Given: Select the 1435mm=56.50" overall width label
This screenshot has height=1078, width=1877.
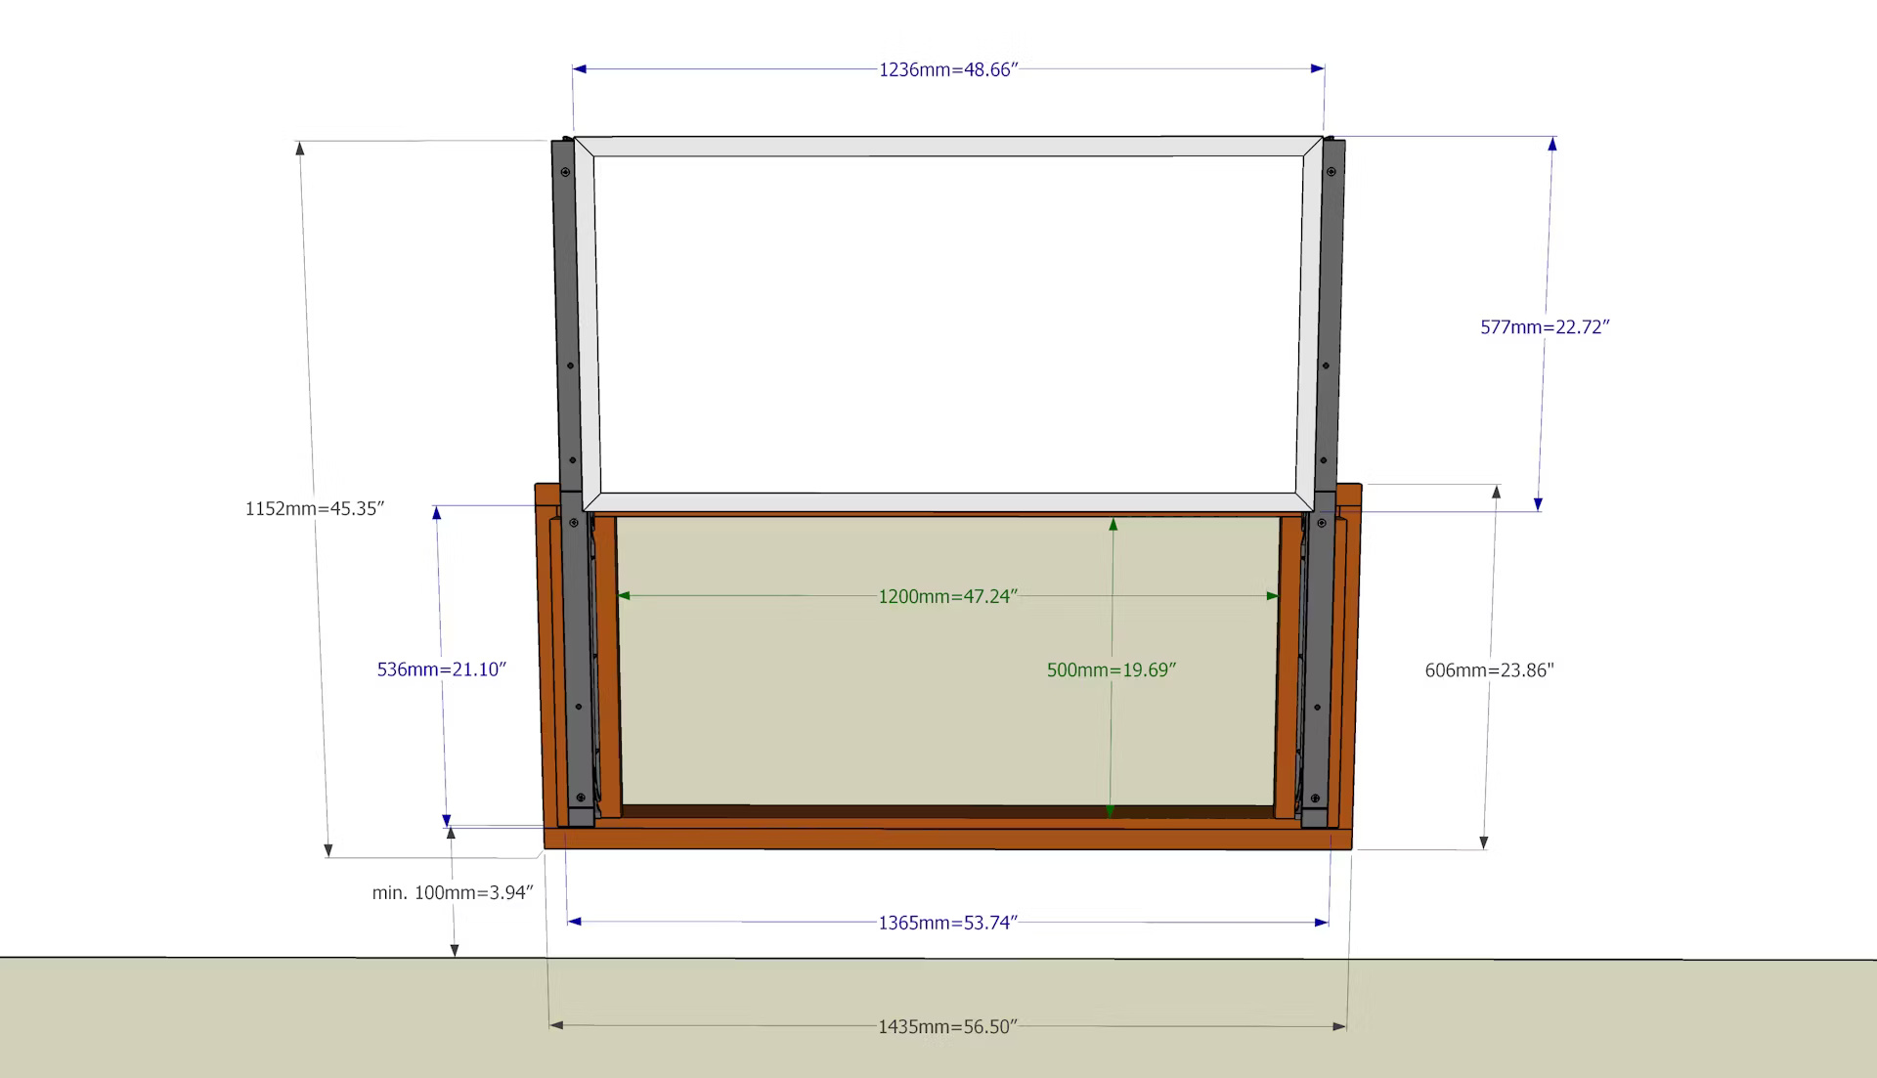Looking at the screenshot, I should click(x=947, y=1026).
